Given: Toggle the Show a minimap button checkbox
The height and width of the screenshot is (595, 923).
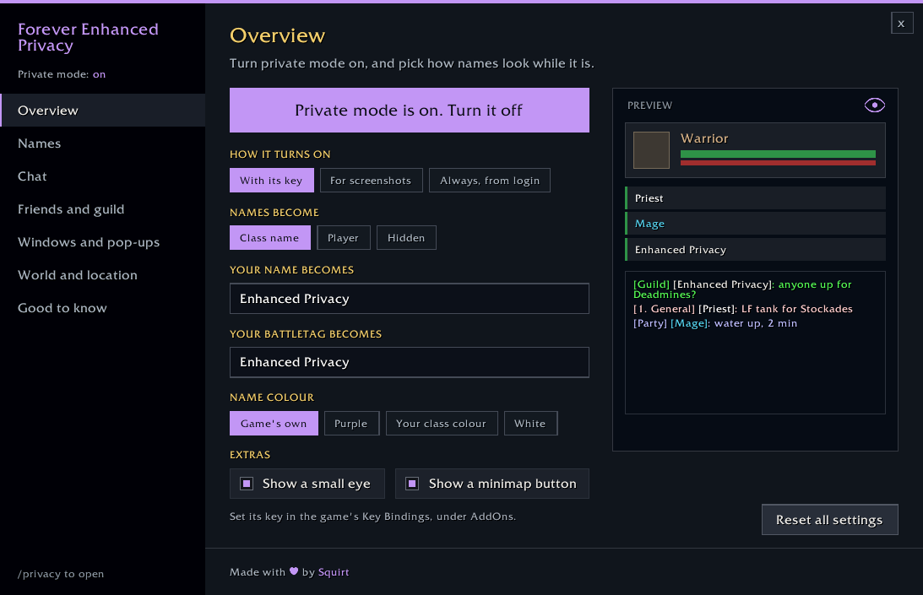Looking at the screenshot, I should tap(412, 484).
